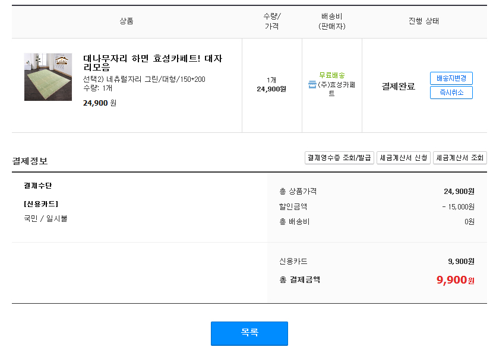The height and width of the screenshot is (350, 493).
Task: Click the green 무료배송 label
Action: click(x=332, y=75)
